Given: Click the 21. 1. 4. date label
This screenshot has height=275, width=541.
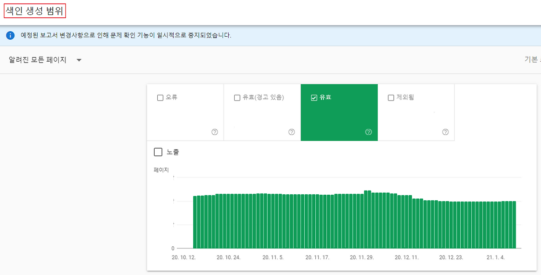Looking at the screenshot, I should [495, 257].
